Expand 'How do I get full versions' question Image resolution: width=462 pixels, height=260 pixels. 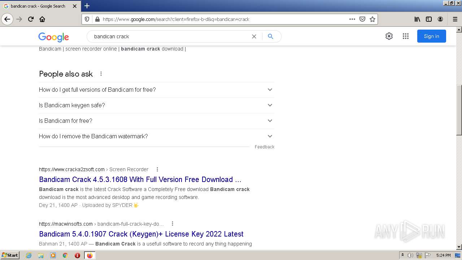[157, 90]
